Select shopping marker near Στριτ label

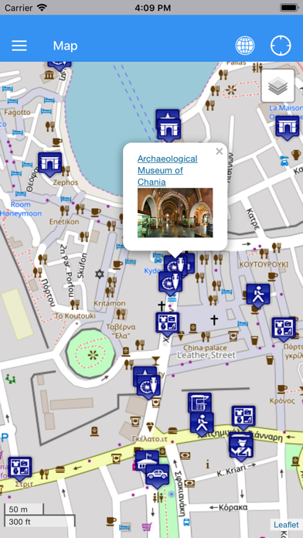20,468
